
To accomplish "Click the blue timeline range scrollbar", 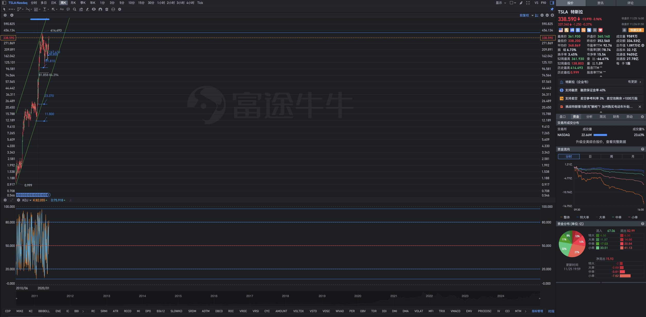I will coord(33,195).
